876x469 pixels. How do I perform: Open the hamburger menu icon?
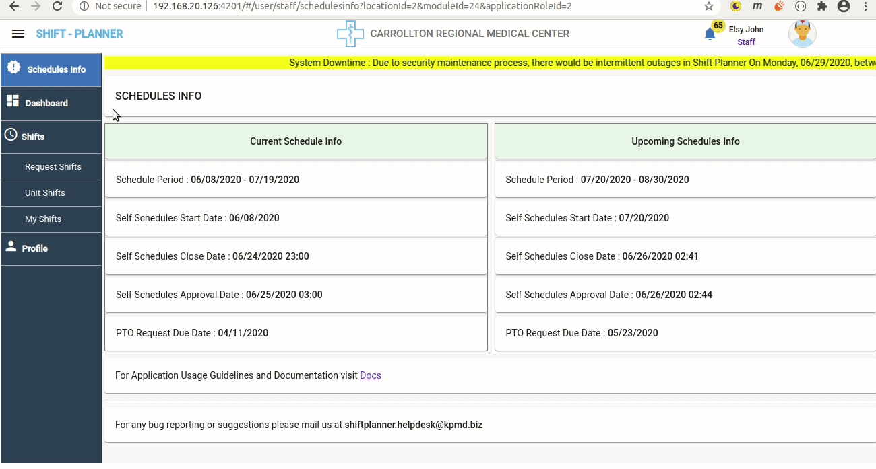[18, 34]
